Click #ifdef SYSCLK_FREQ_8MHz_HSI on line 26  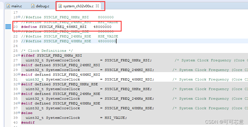pyautogui.click(x=52, y=55)
